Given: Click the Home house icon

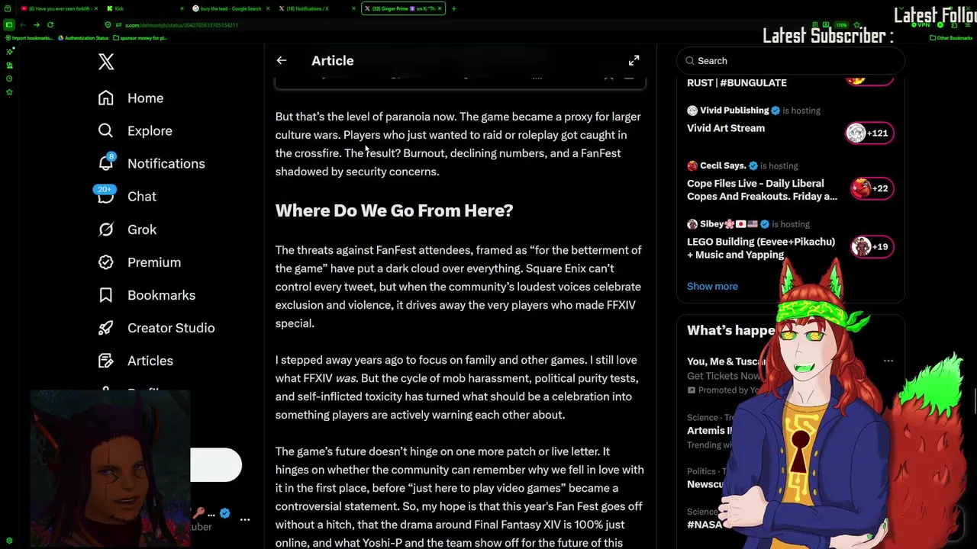Looking at the screenshot, I should coord(106,98).
